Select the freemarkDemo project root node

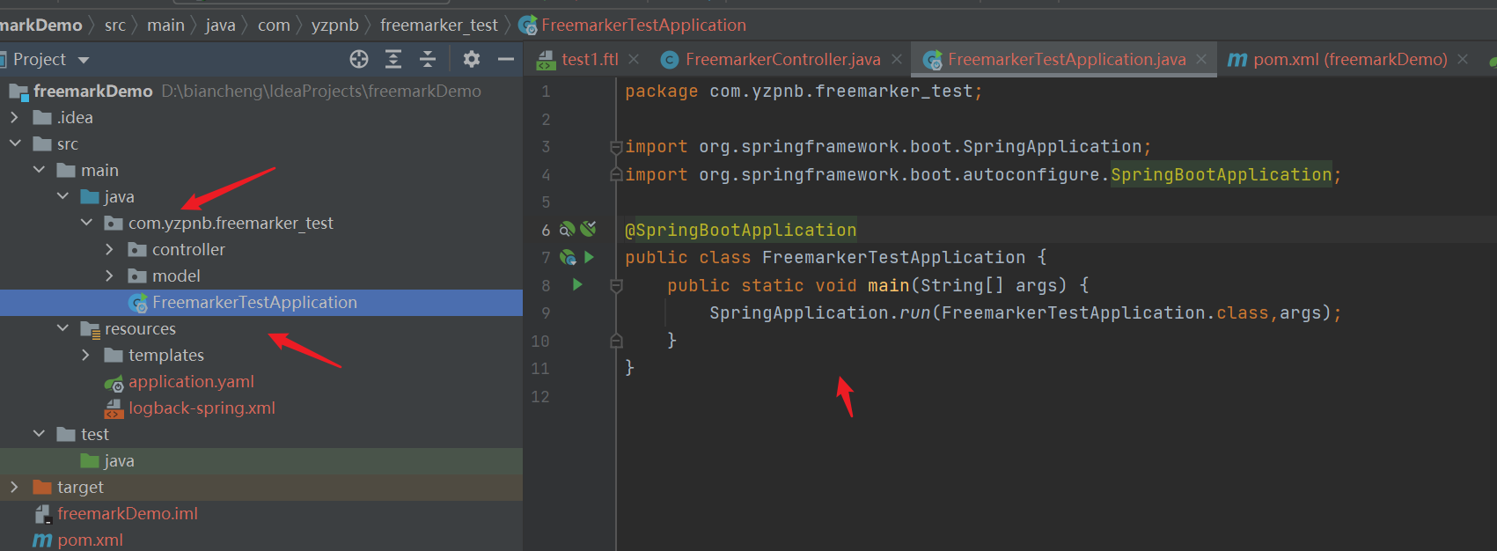pyautogui.click(x=92, y=91)
